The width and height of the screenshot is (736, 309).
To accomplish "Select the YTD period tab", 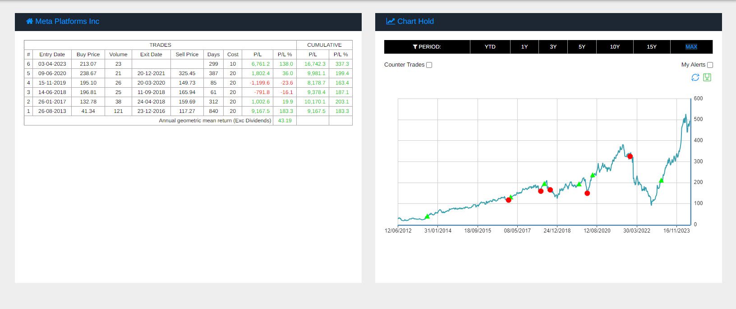I will (x=490, y=47).
